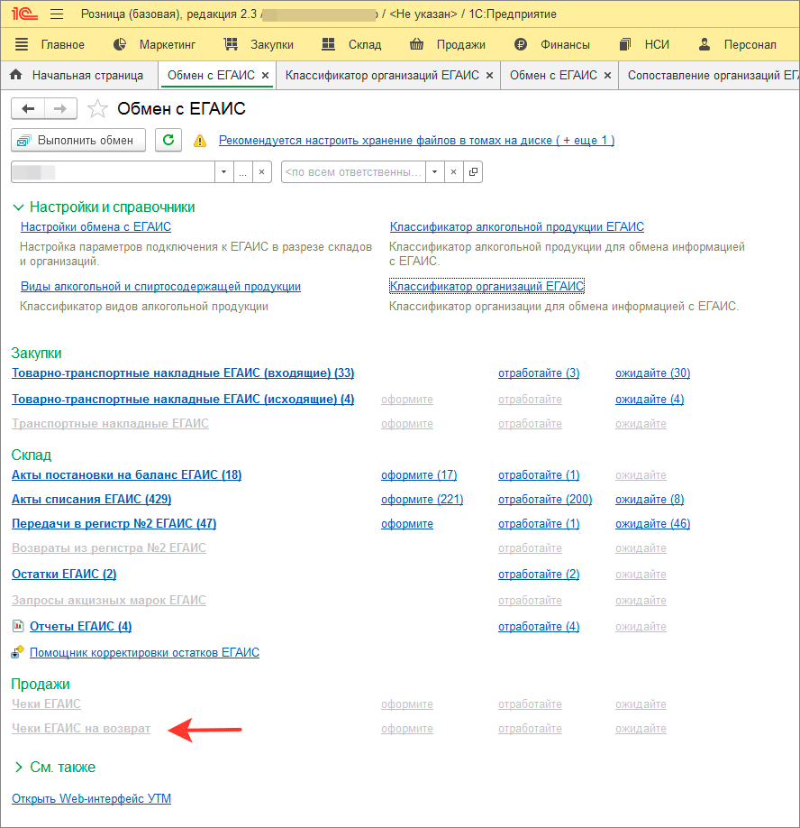Image resolution: width=800 pixels, height=828 pixels.
Task: Click ellipsis select button of organization field
Action: 242,172
